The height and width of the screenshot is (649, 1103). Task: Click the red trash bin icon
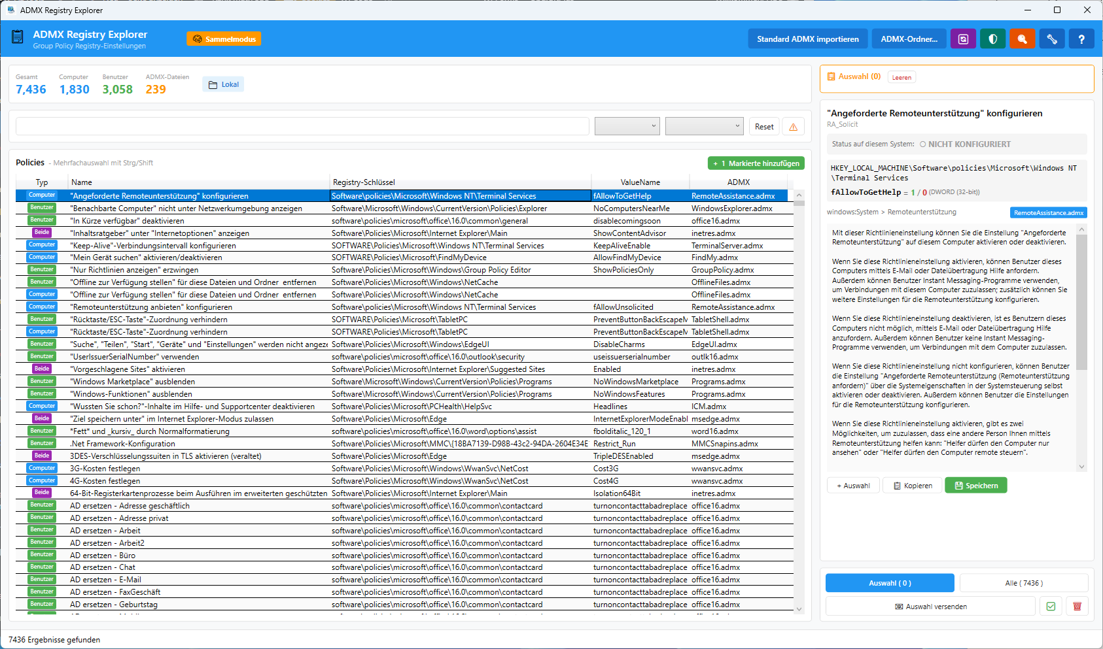(1077, 607)
